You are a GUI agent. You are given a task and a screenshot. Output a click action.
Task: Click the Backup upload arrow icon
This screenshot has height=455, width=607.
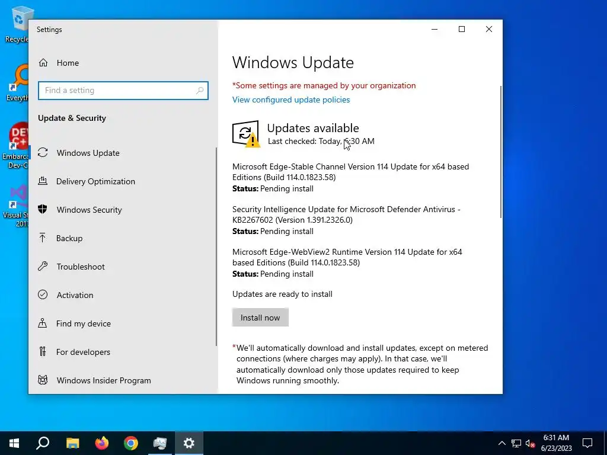(43, 238)
